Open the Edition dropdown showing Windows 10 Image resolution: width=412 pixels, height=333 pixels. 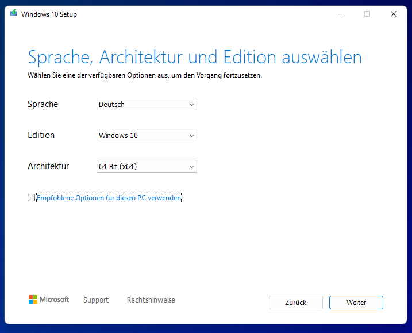point(147,135)
